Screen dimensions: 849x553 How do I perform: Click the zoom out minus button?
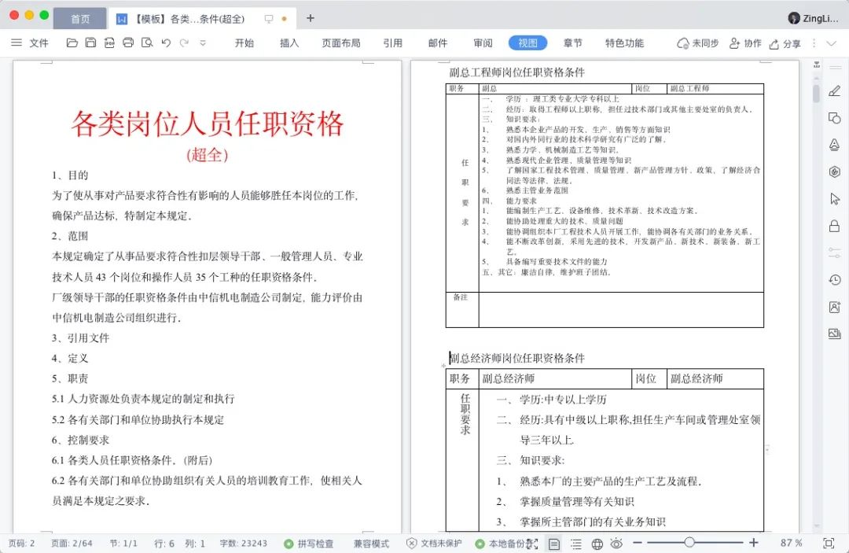pos(638,542)
